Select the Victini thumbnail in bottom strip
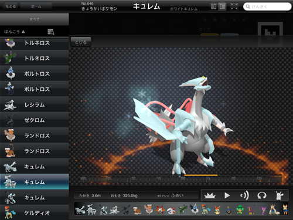 pyautogui.click(x=217, y=209)
